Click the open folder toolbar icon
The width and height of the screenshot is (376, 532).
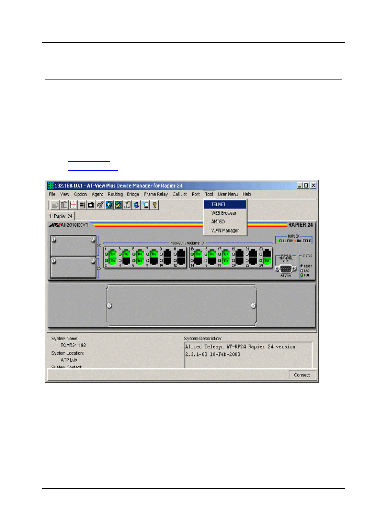click(x=55, y=205)
